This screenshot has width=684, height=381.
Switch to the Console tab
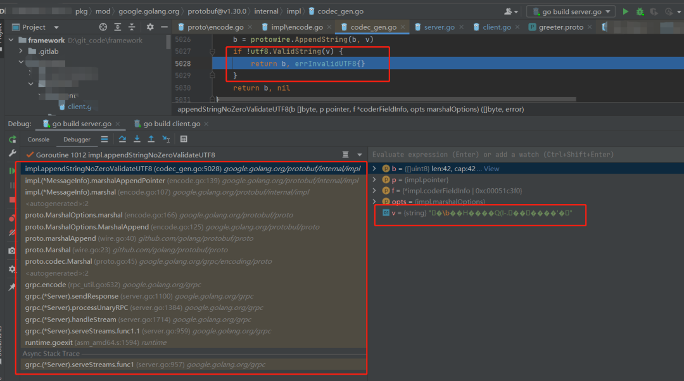[39, 139]
